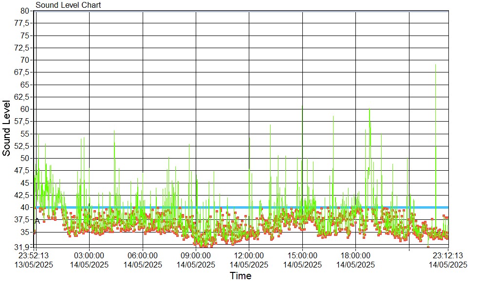Click the end time label 23:12:13
This screenshot has height=286, width=482.
pos(447,255)
